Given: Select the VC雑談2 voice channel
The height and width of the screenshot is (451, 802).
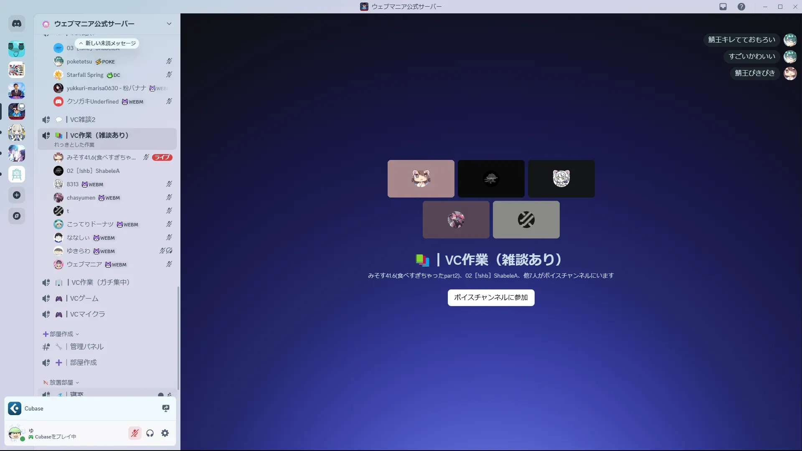Looking at the screenshot, I should 83,119.
